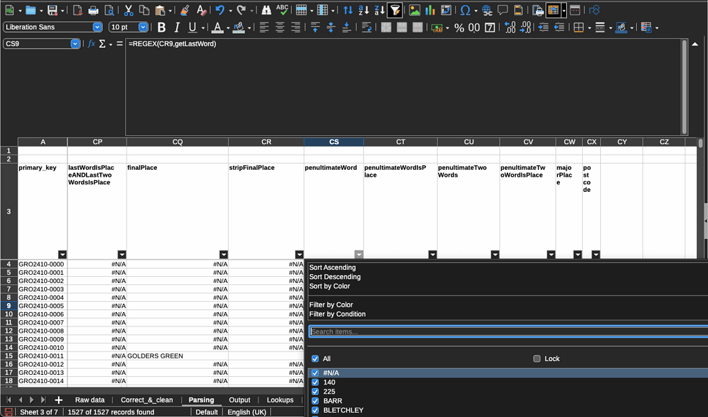
Task: Open the filter dropdown on finalPlace column
Action: (x=223, y=254)
